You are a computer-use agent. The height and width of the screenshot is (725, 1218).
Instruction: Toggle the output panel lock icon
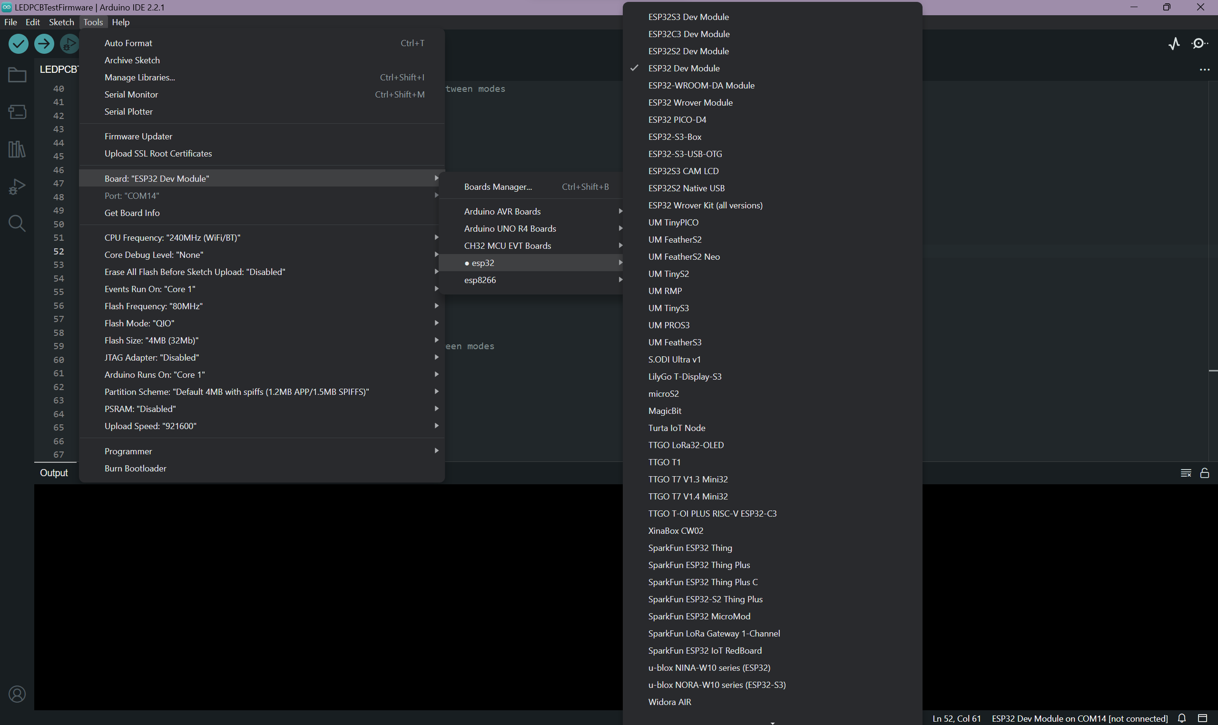1205,473
